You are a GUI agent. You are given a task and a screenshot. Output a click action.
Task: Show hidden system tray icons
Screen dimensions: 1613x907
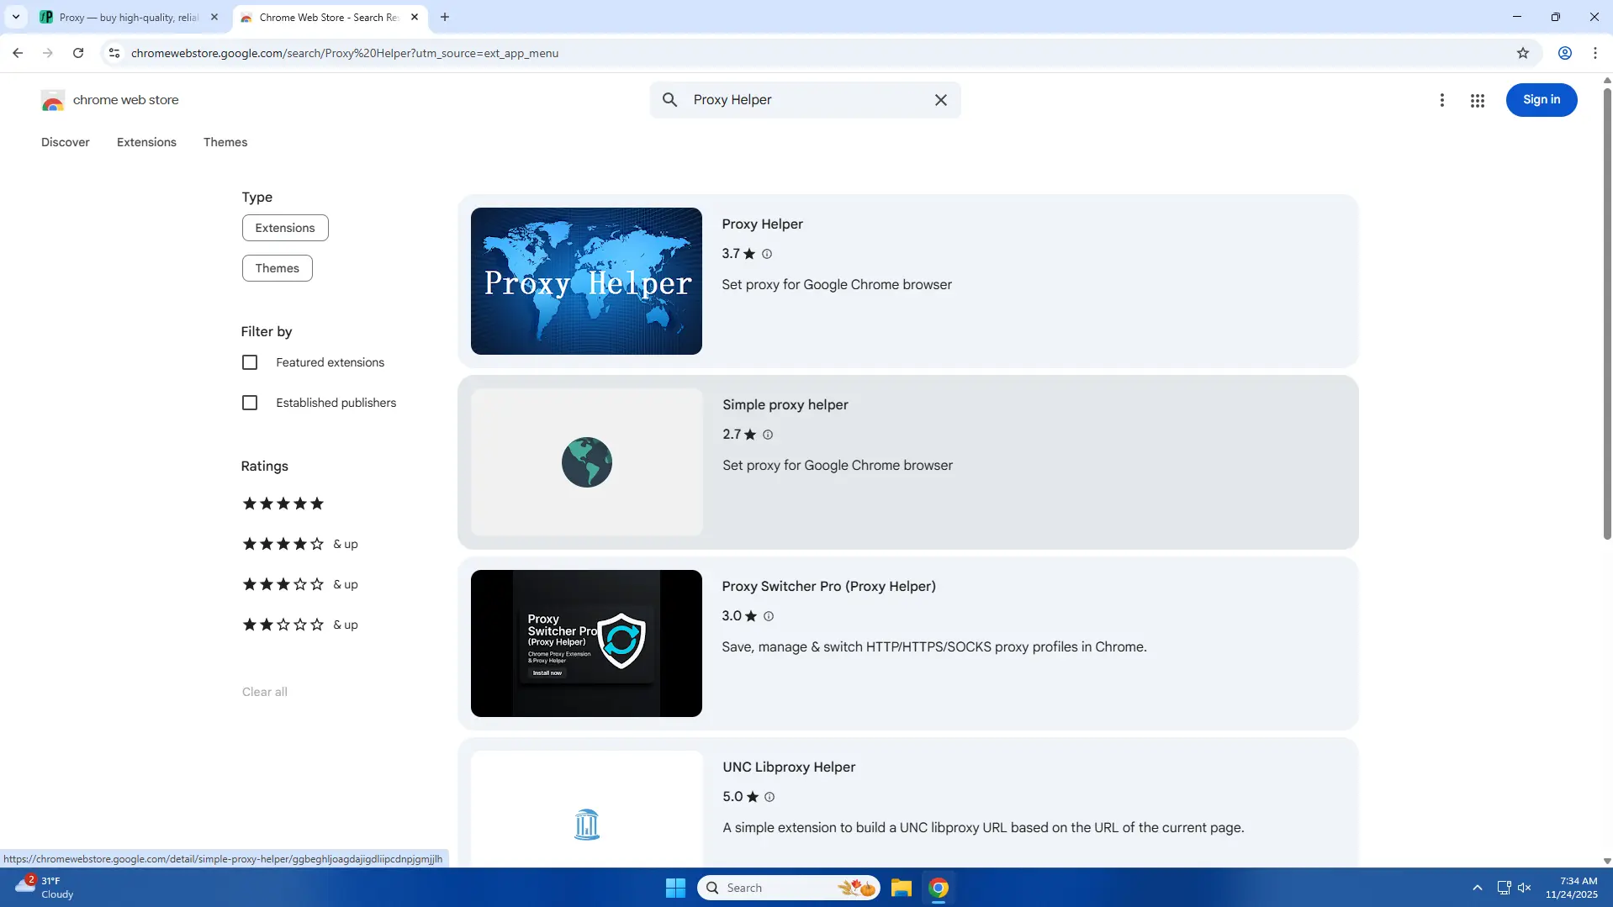coord(1478,888)
